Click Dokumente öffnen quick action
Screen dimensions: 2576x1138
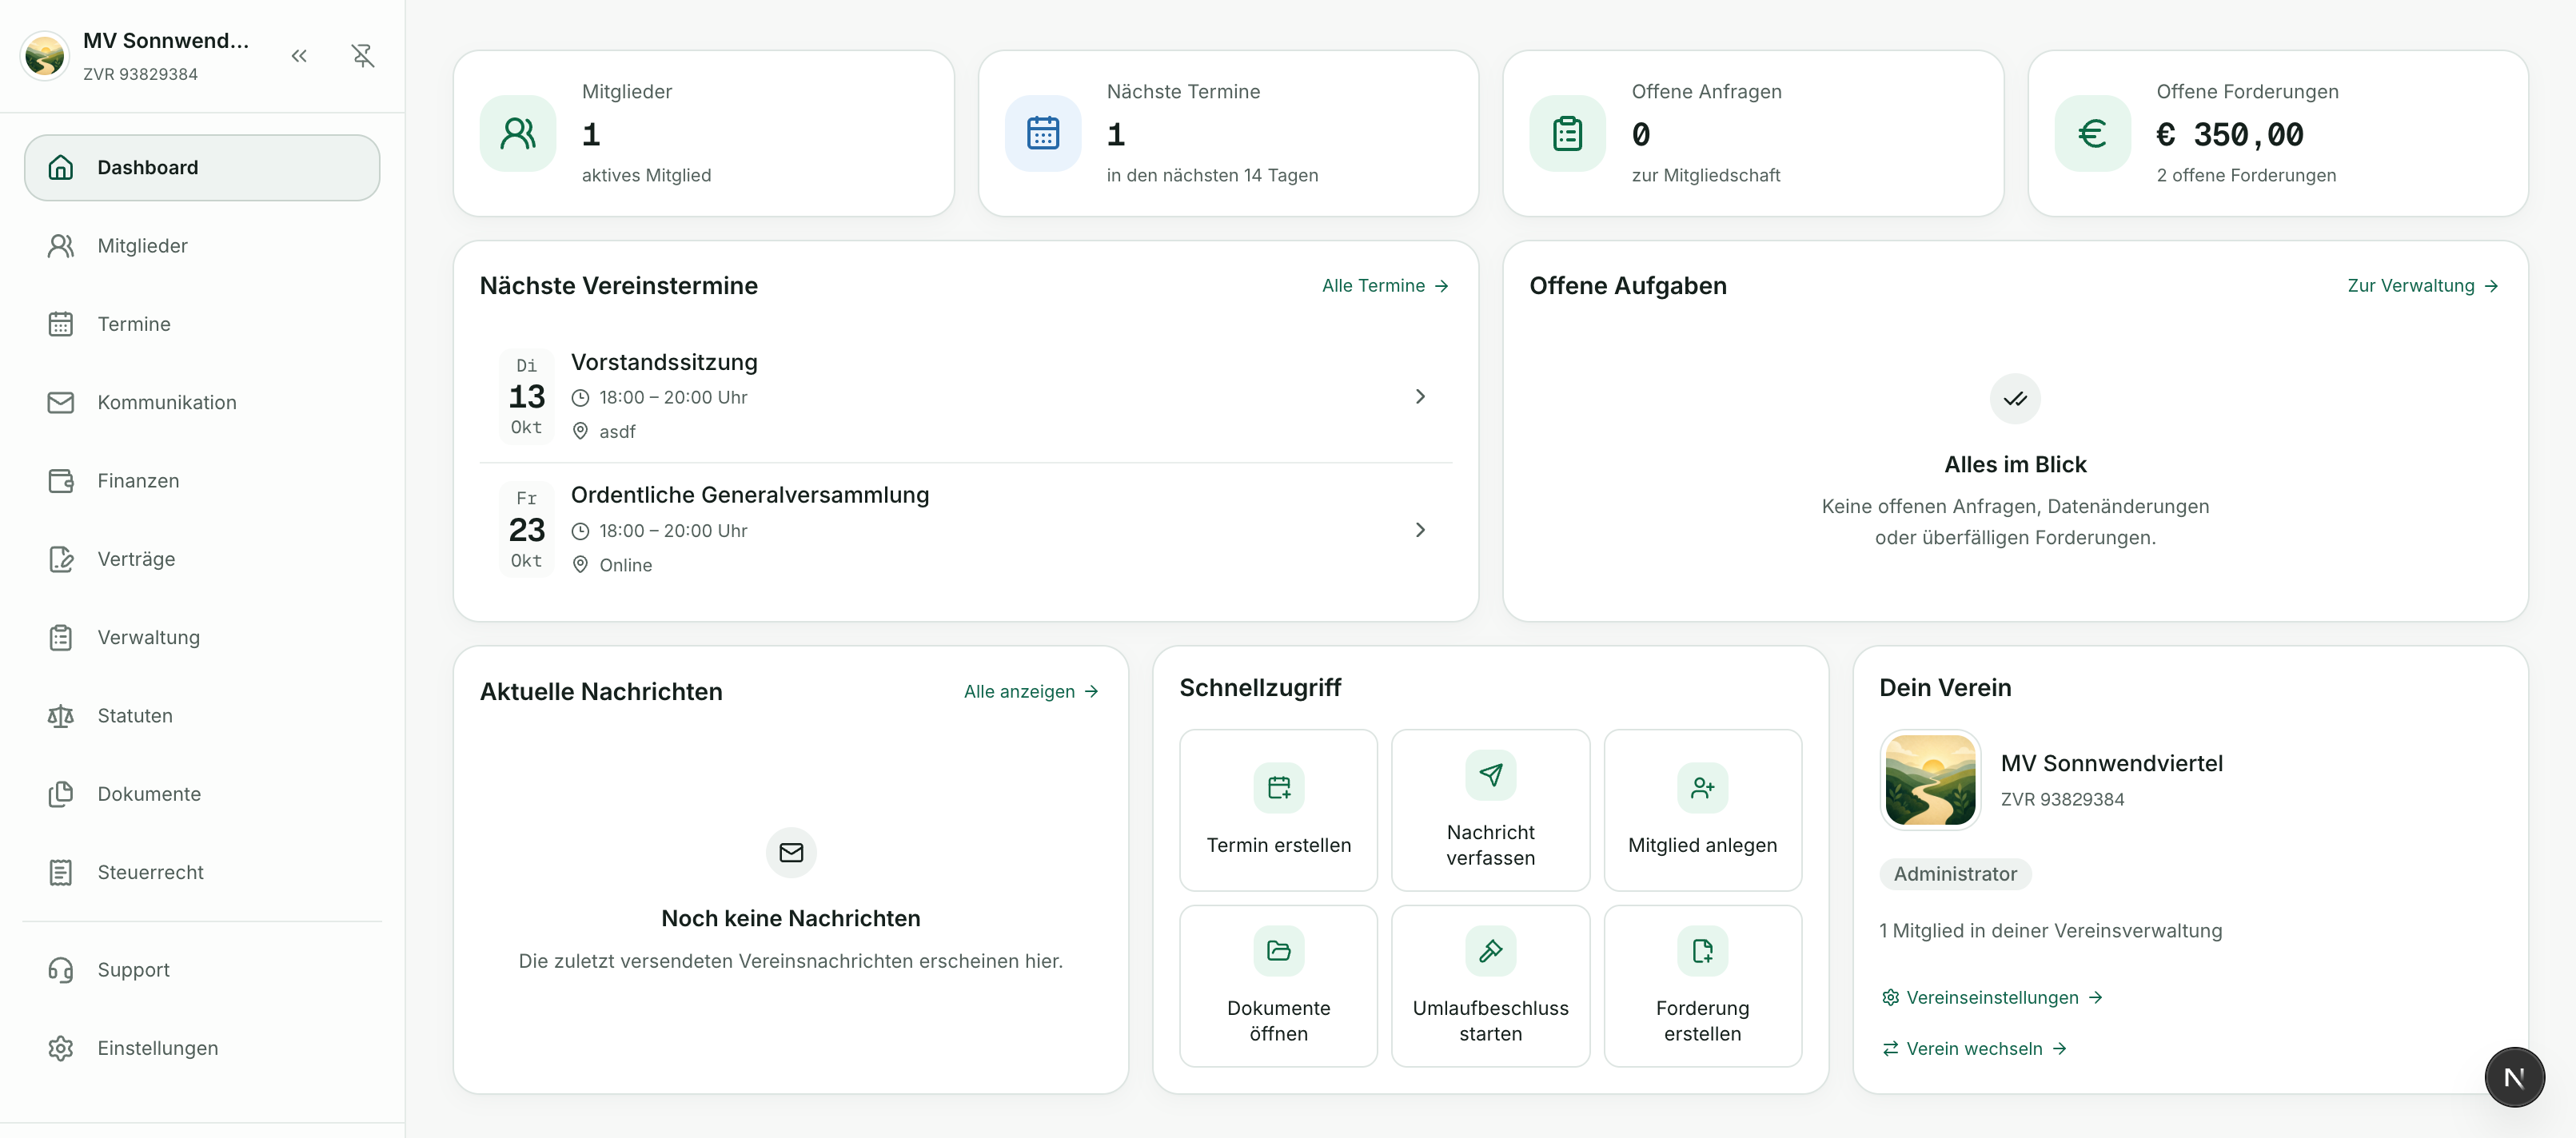click(1278, 986)
